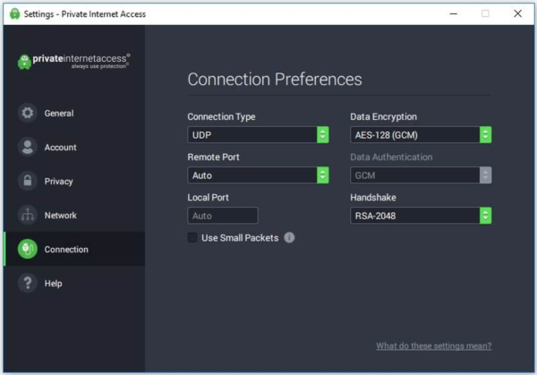Open the Data Encryption AES-128 dropdown

421,134
